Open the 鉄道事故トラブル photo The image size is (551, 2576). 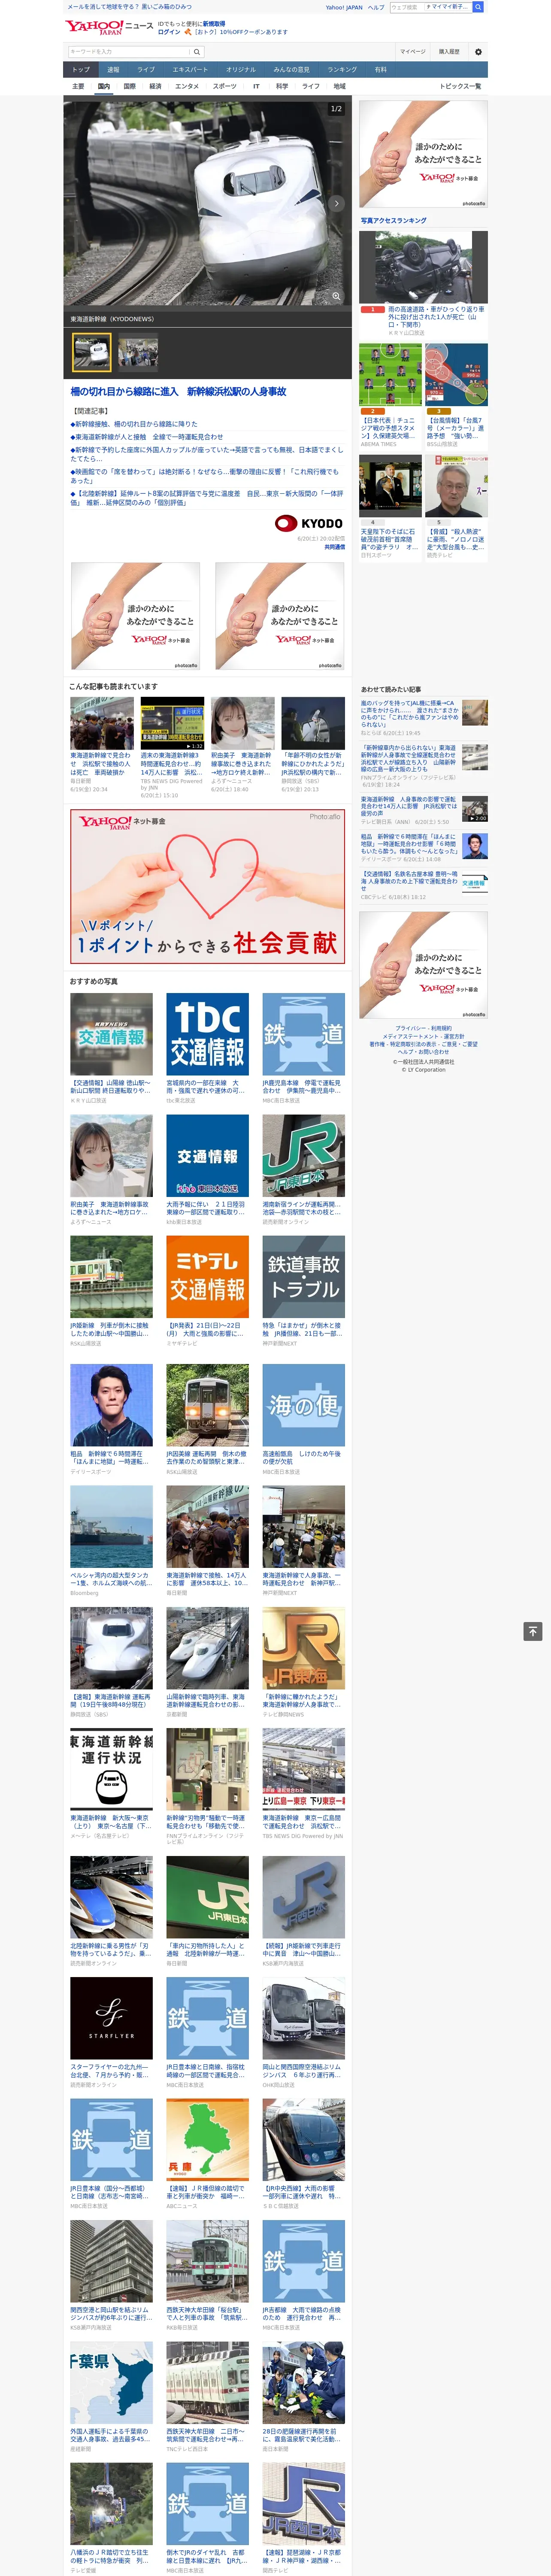tap(303, 1277)
